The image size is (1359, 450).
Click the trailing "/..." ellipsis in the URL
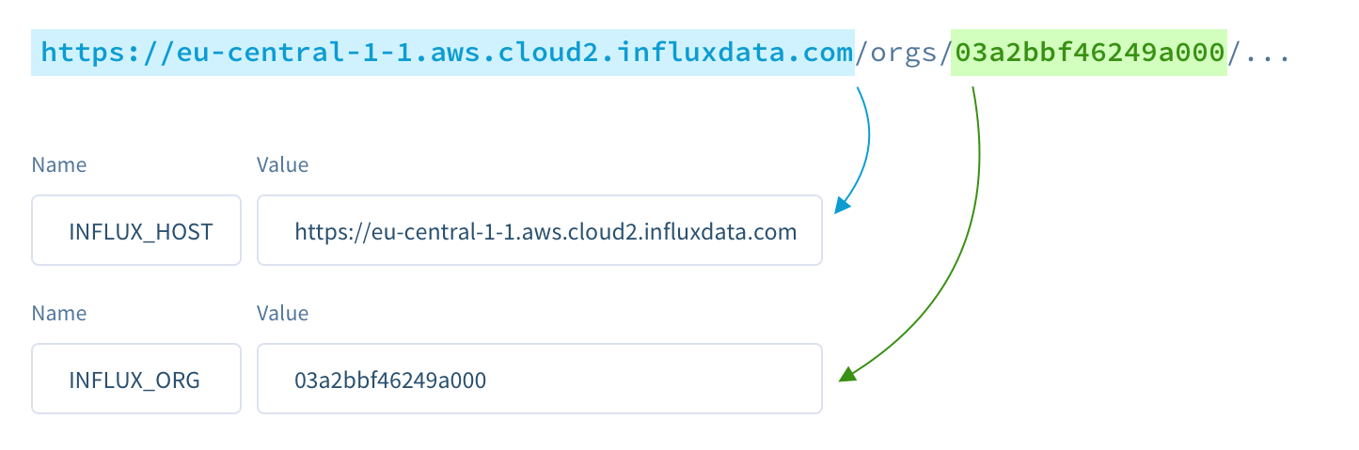(1260, 53)
